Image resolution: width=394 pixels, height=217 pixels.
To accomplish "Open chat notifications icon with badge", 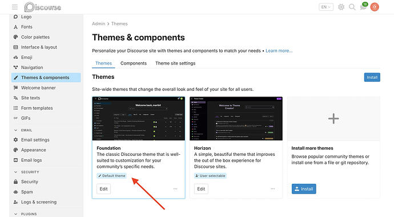I will point(363,6).
